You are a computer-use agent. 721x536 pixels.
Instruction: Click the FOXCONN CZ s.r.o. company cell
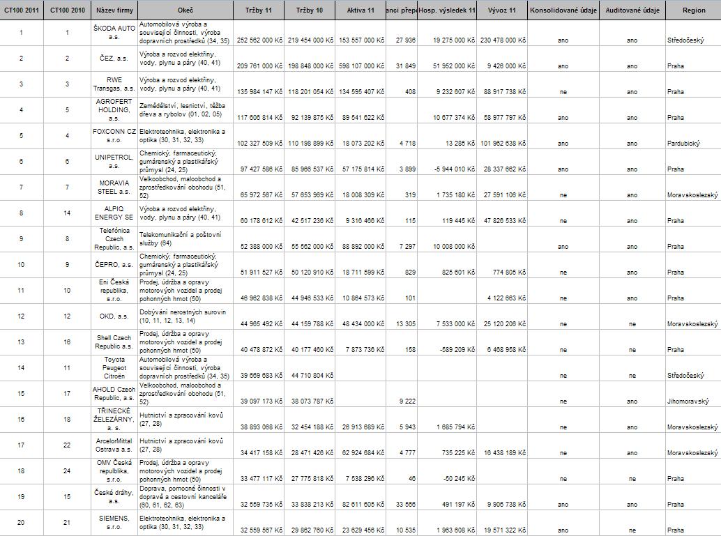114,135
